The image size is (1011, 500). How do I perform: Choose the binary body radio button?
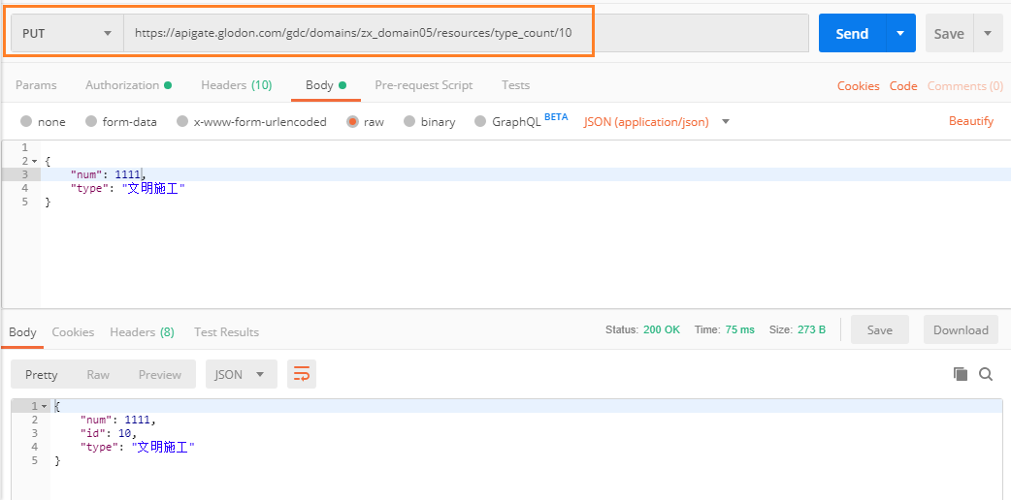point(409,122)
